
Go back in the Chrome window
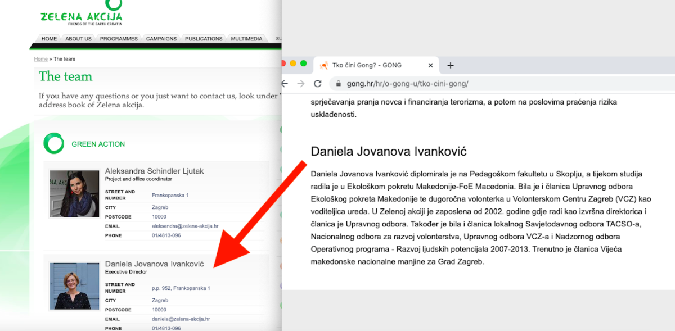pyautogui.click(x=285, y=84)
